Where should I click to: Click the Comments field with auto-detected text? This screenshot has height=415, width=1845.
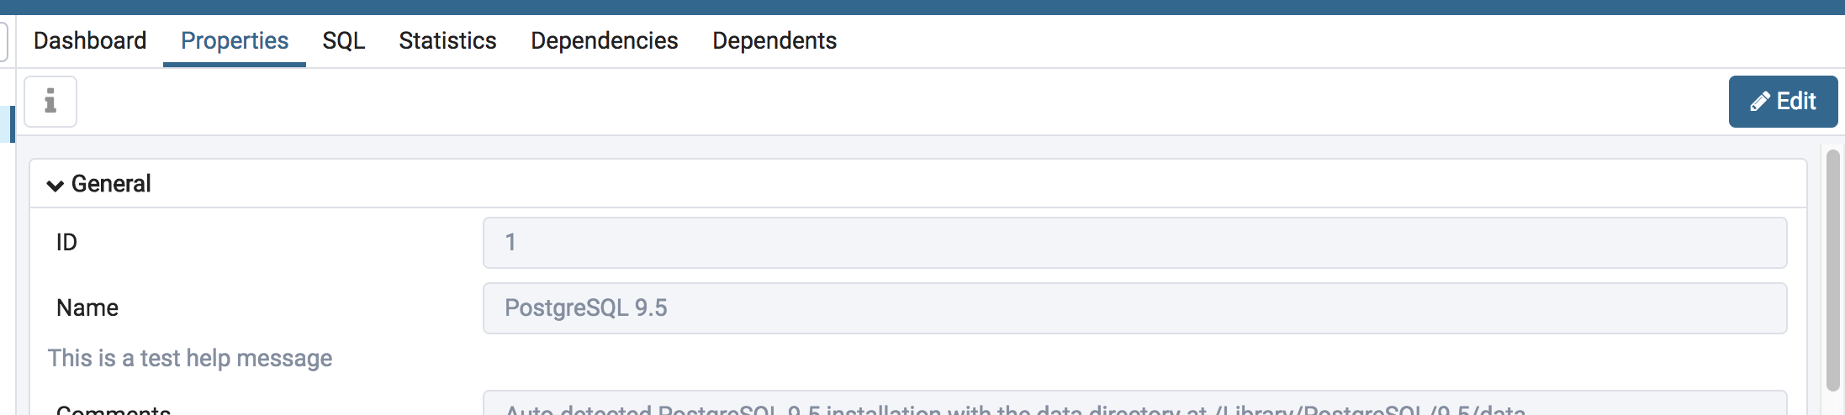pyautogui.click(x=1134, y=403)
